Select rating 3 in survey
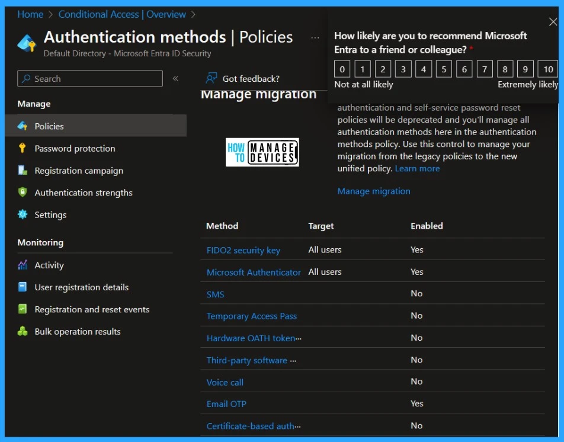 403,69
